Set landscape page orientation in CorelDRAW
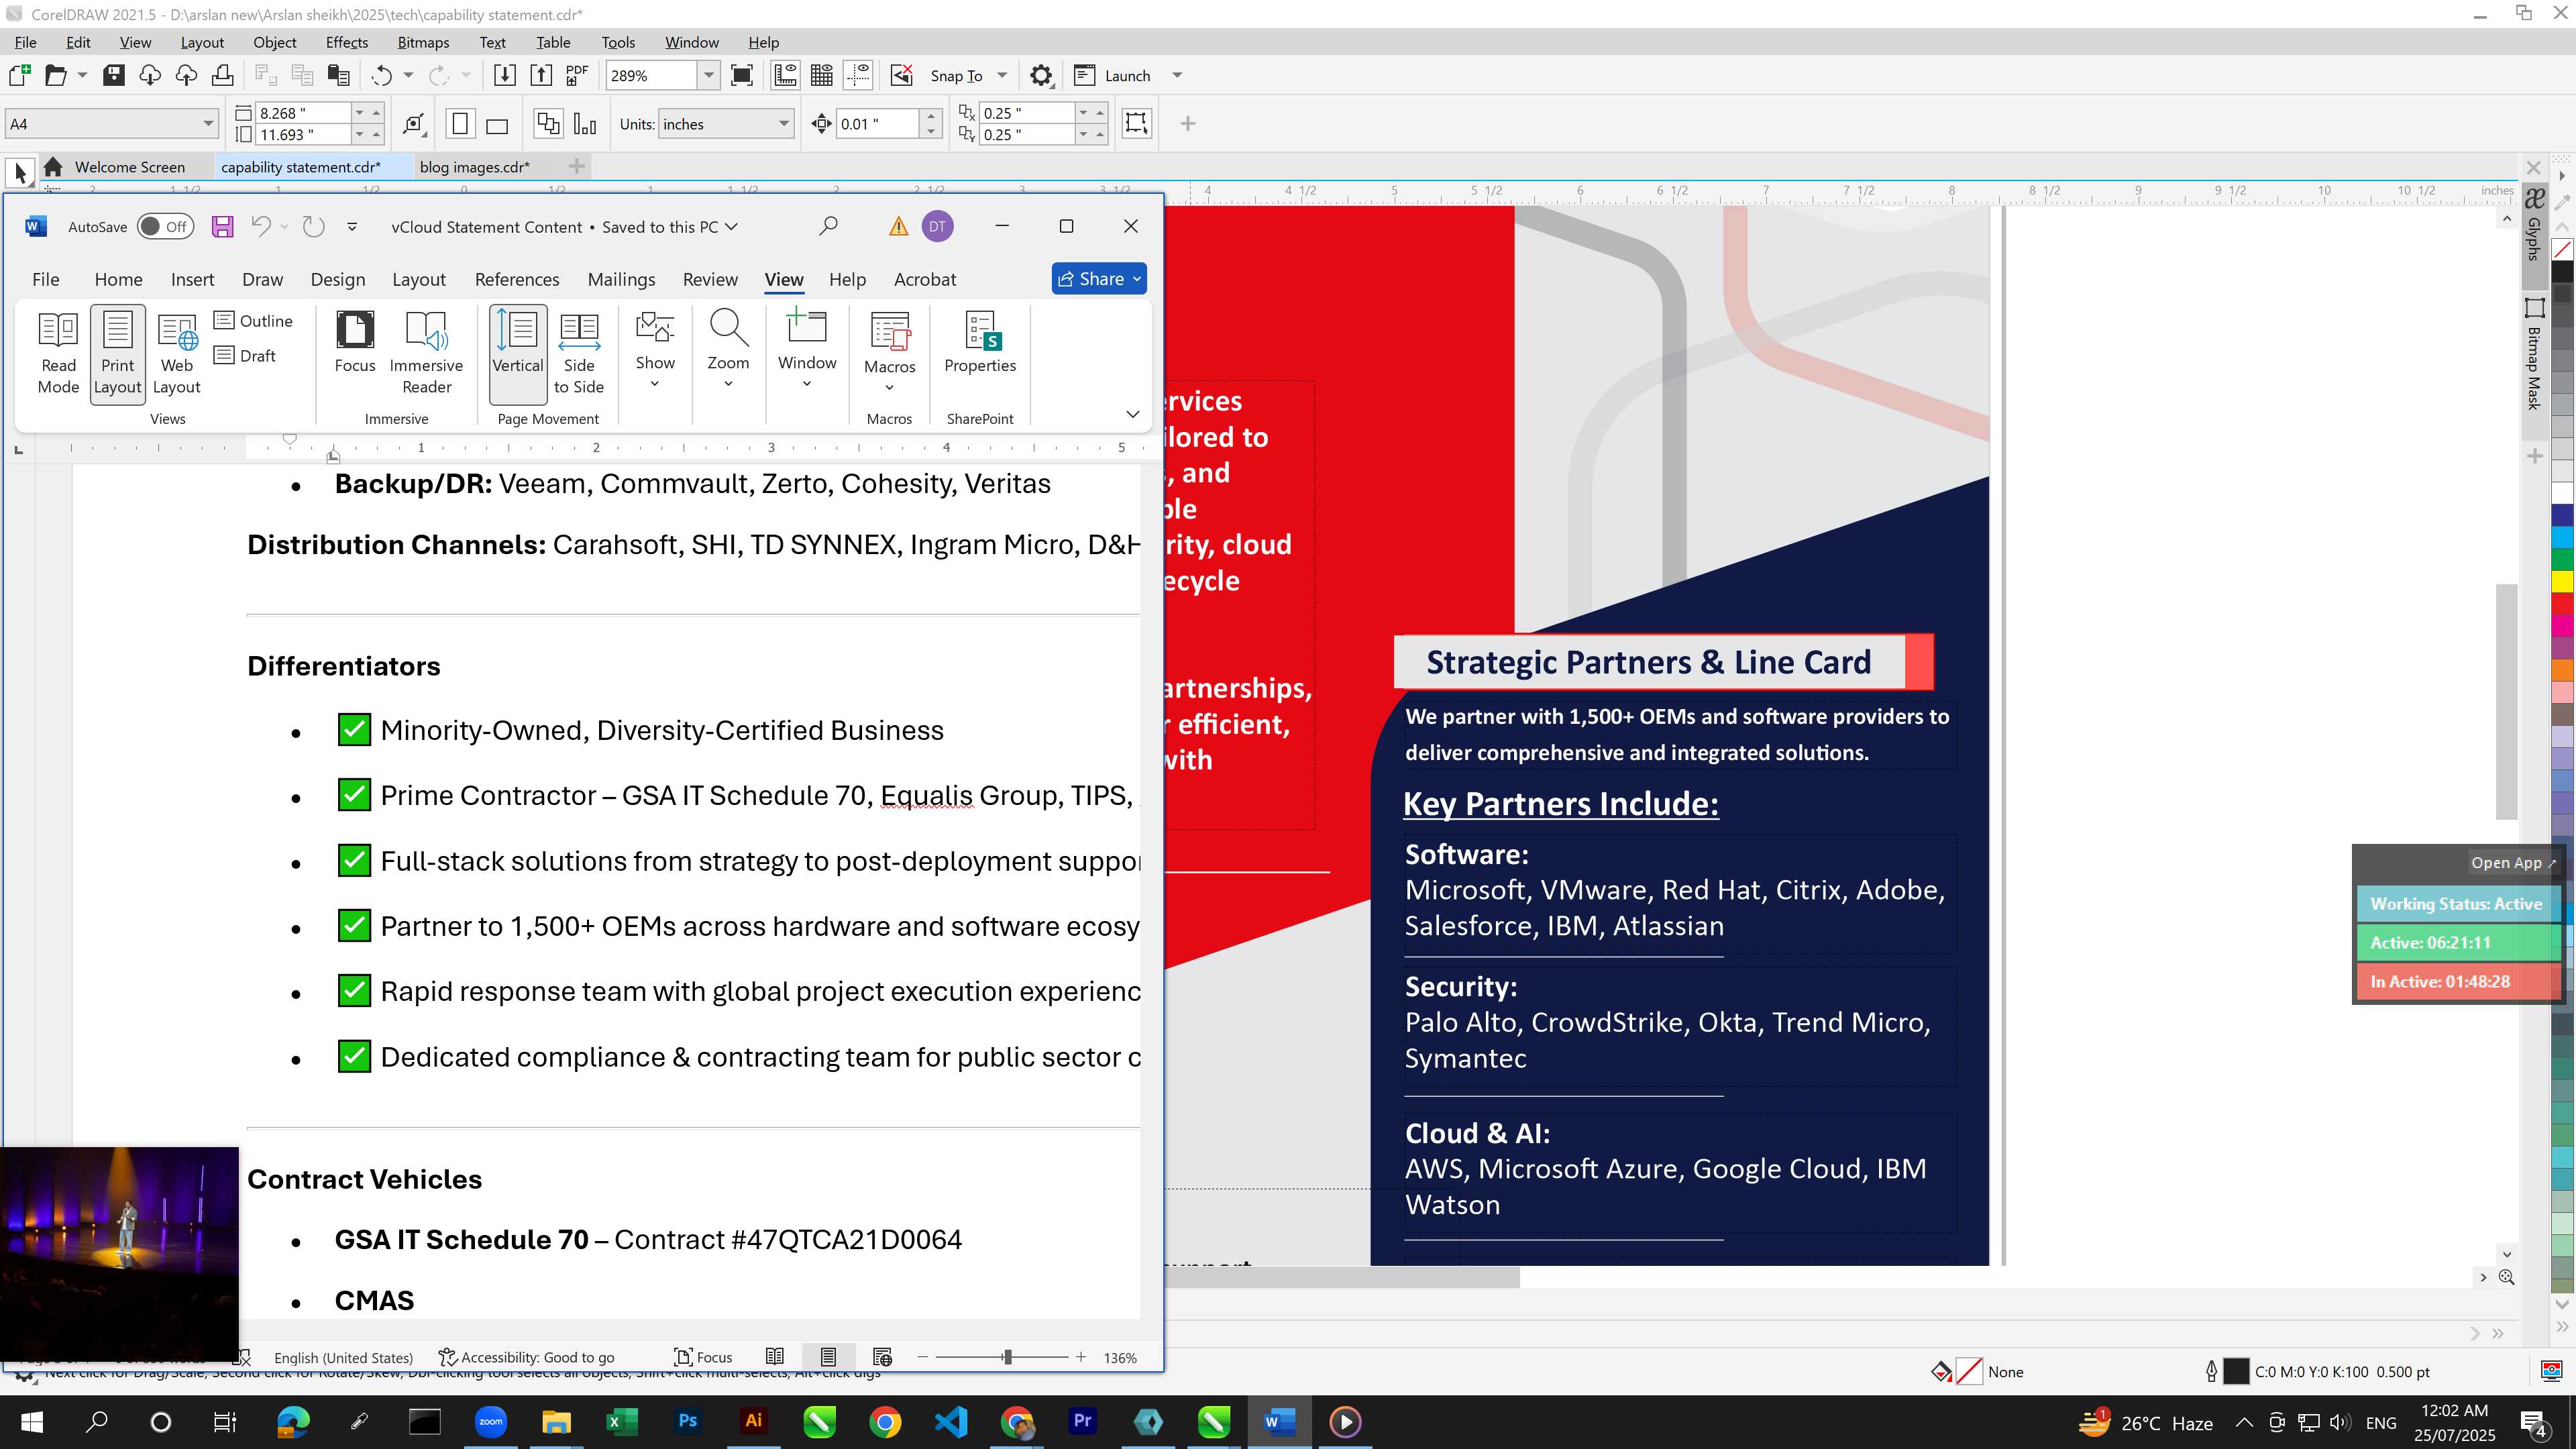The height and width of the screenshot is (1449, 2576). coord(497,125)
